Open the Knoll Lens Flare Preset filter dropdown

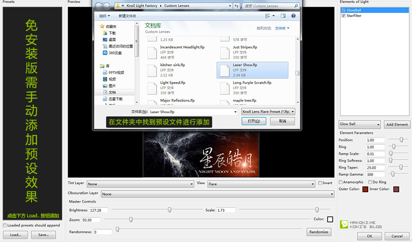(x=268, y=112)
